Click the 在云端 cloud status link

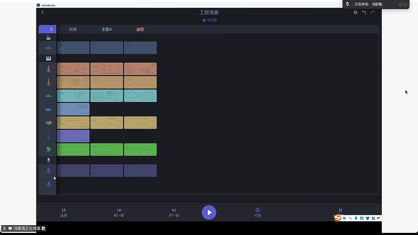tap(209, 20)
